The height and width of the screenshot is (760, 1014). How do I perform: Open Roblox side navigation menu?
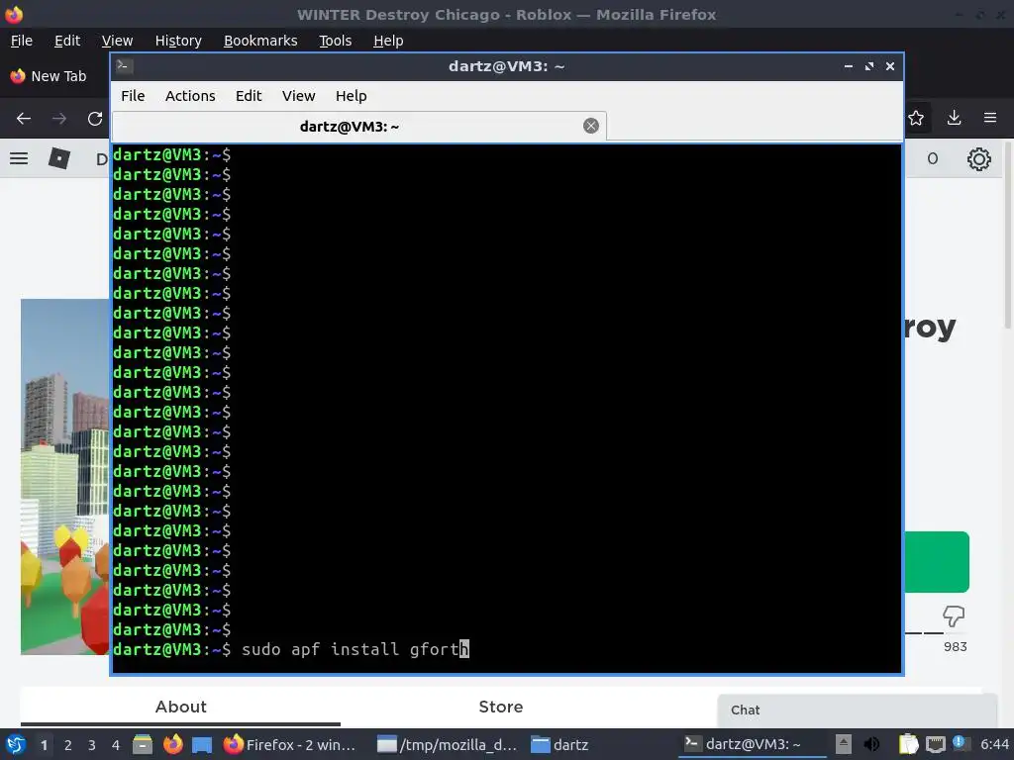click(19, 158)
